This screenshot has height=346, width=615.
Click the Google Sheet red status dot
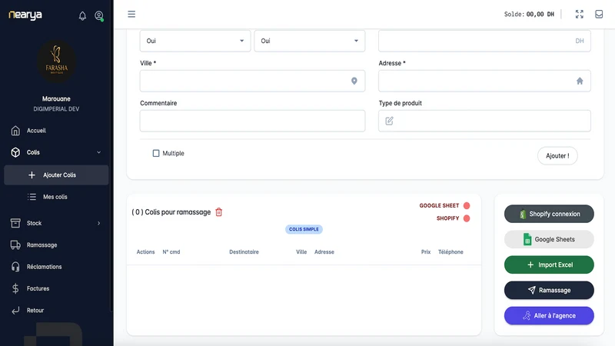click(x=467, y=205)
